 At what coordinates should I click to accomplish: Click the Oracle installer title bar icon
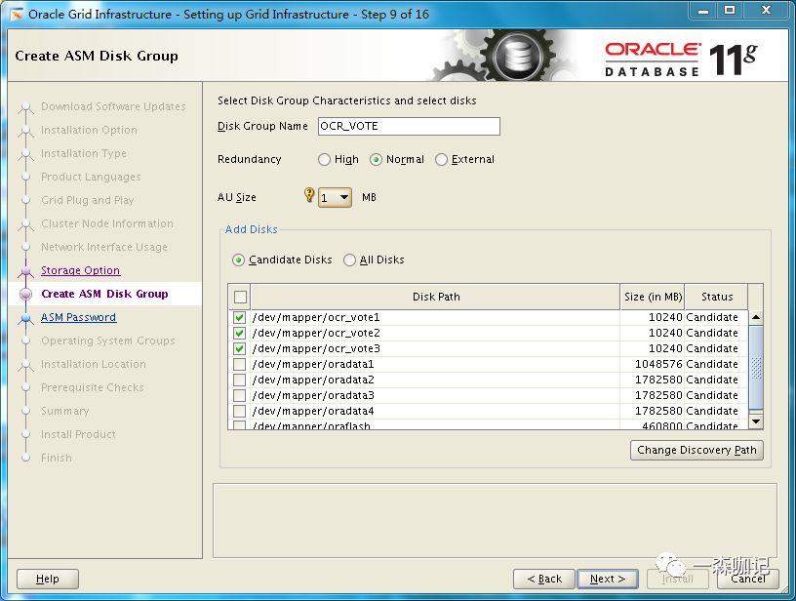16,14
